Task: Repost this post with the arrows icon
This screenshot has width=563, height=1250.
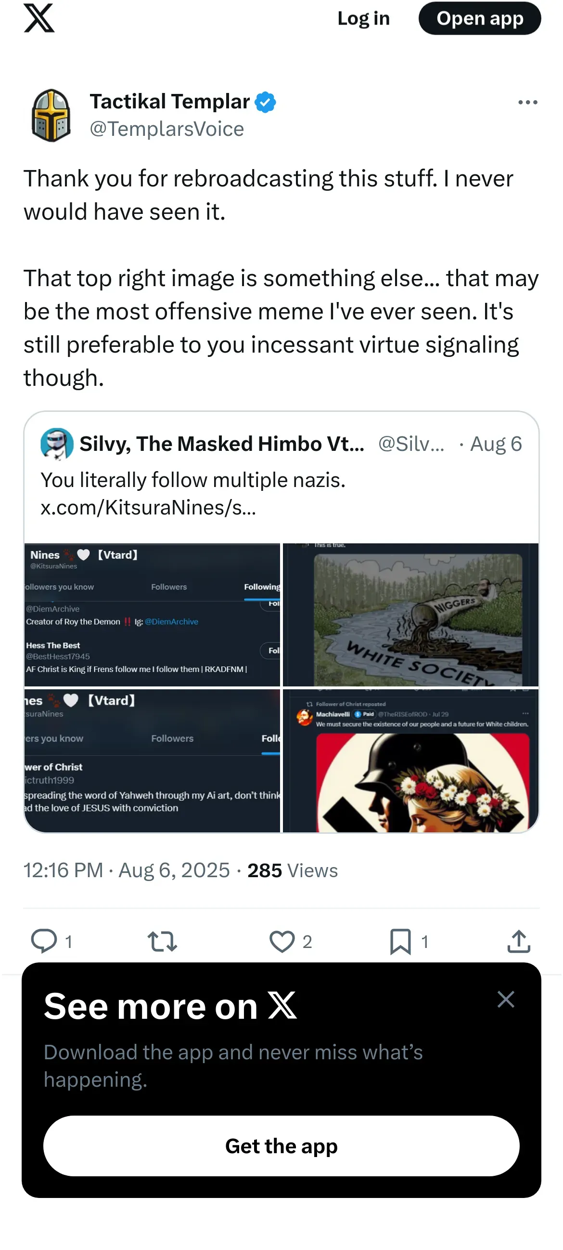Action: (x=162, y=941)
